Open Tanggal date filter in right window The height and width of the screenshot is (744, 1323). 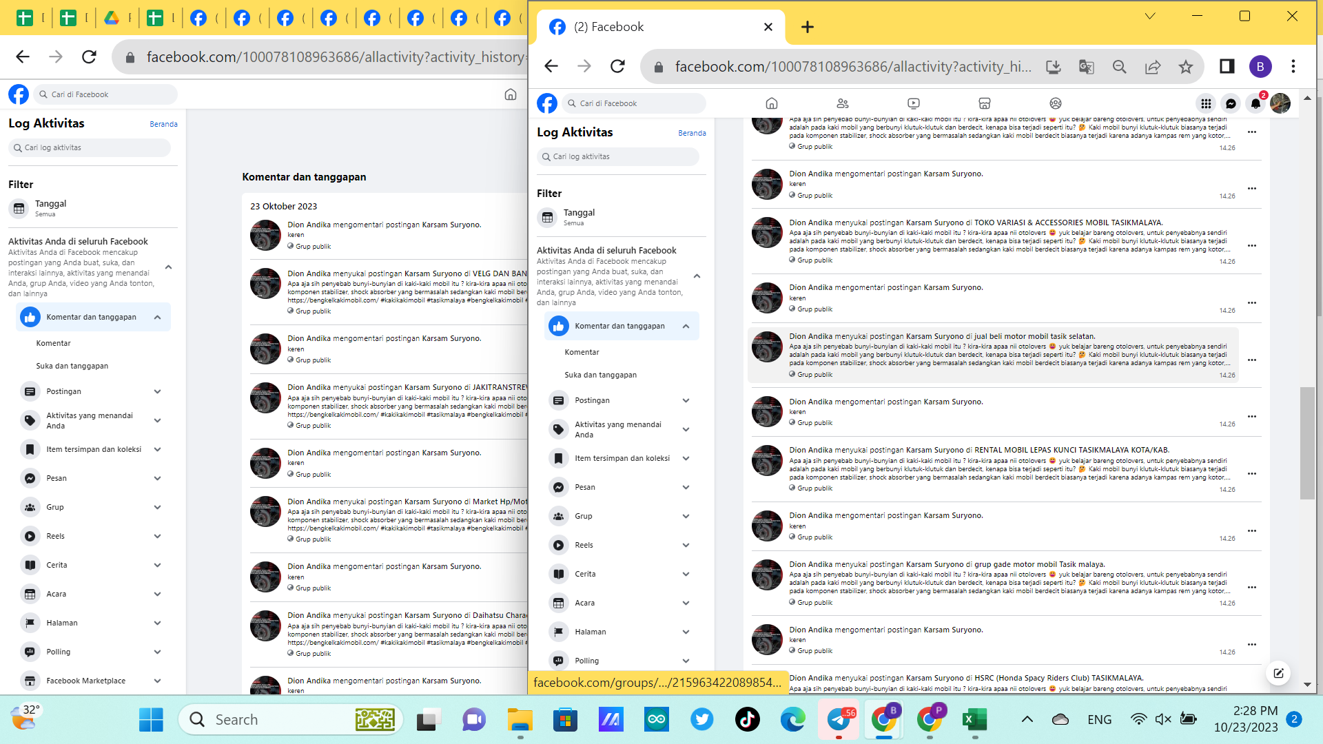pyautogui.click(x=579, y=217)
